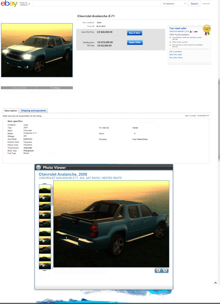This screenshot has width=220, height=304.
Task: Click the Save this seller link
Action: tap(176, 55)
